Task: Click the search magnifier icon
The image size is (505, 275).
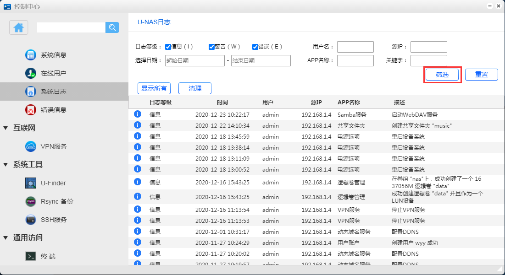Action: (x=112, y=27)
